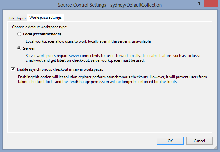
Task: Open the dialog help question mark
Action: pos(199,4)
